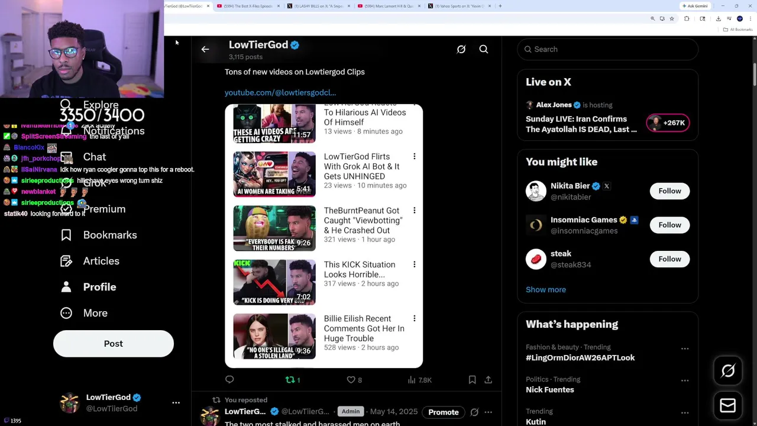The height and width of the screenshot is (426, 757).
Task: Open options for 'Billie Eilish Recent Comments' video
Action: pyautogui.click(x=414, y=318)
